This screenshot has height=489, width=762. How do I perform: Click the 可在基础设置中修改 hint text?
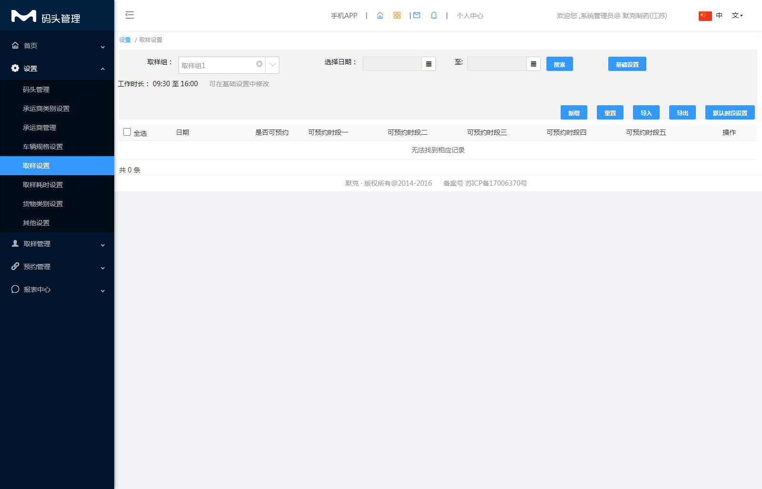pyautogui.click(x=239, y=84)
